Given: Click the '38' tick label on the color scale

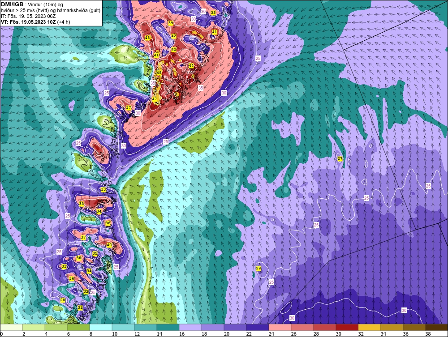Looking at the screenshot, I should 428,334.
